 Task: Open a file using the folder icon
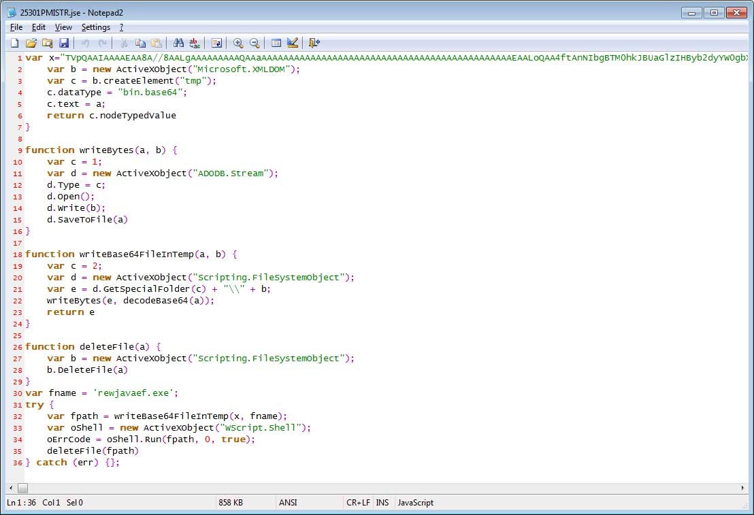[x=31, y=44]
